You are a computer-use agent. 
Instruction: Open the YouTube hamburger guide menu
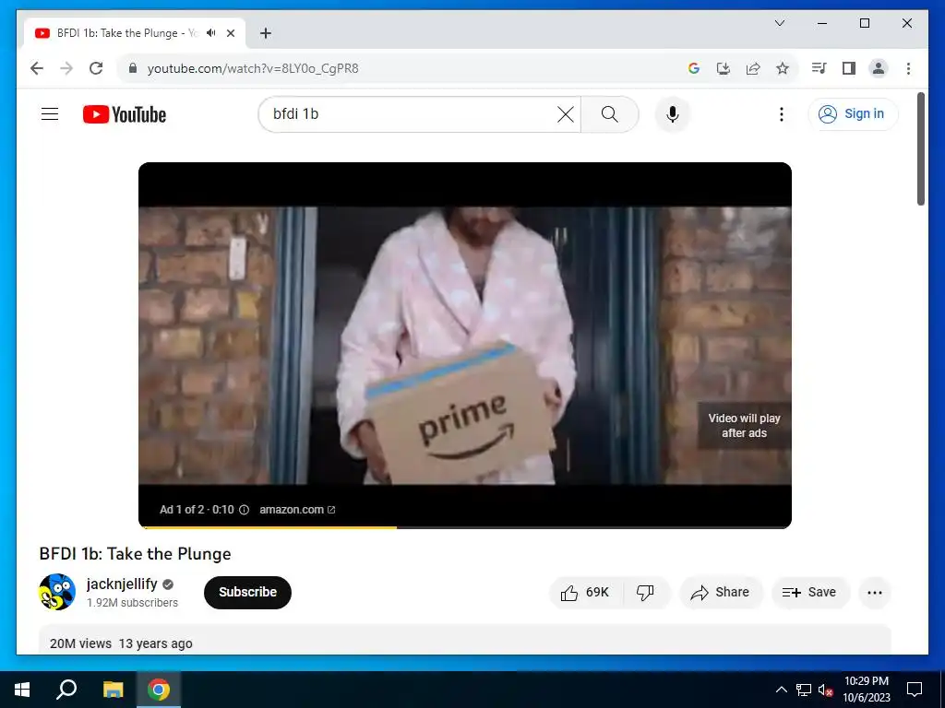click(x=50, y=113)
